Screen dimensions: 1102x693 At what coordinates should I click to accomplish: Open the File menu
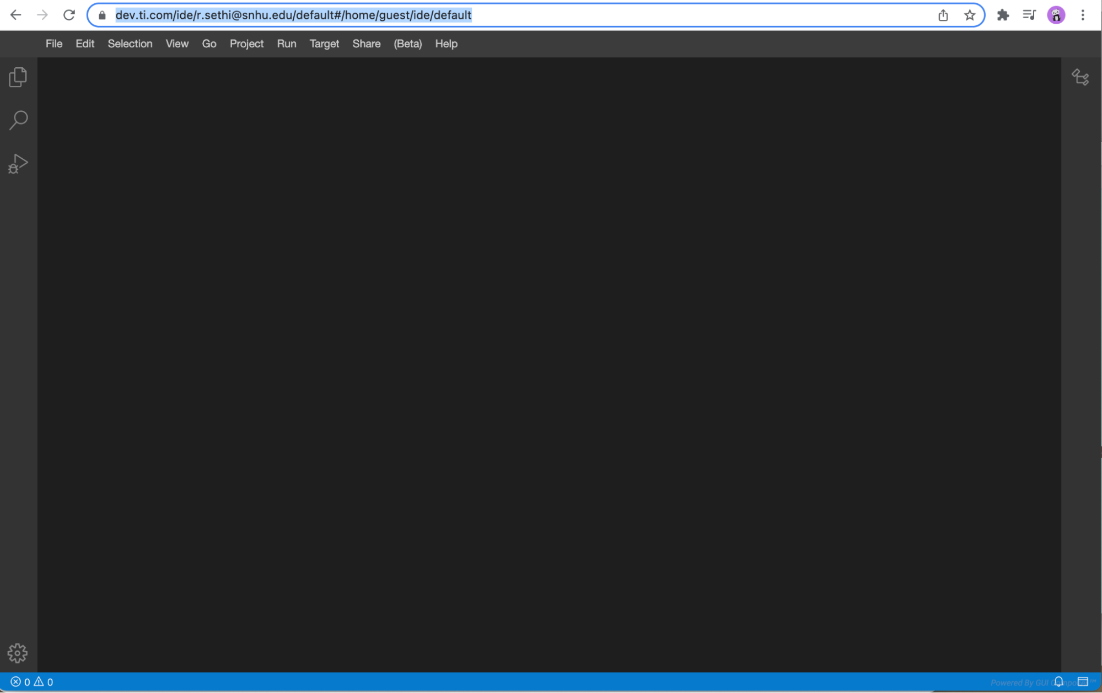tap(54, 44)
